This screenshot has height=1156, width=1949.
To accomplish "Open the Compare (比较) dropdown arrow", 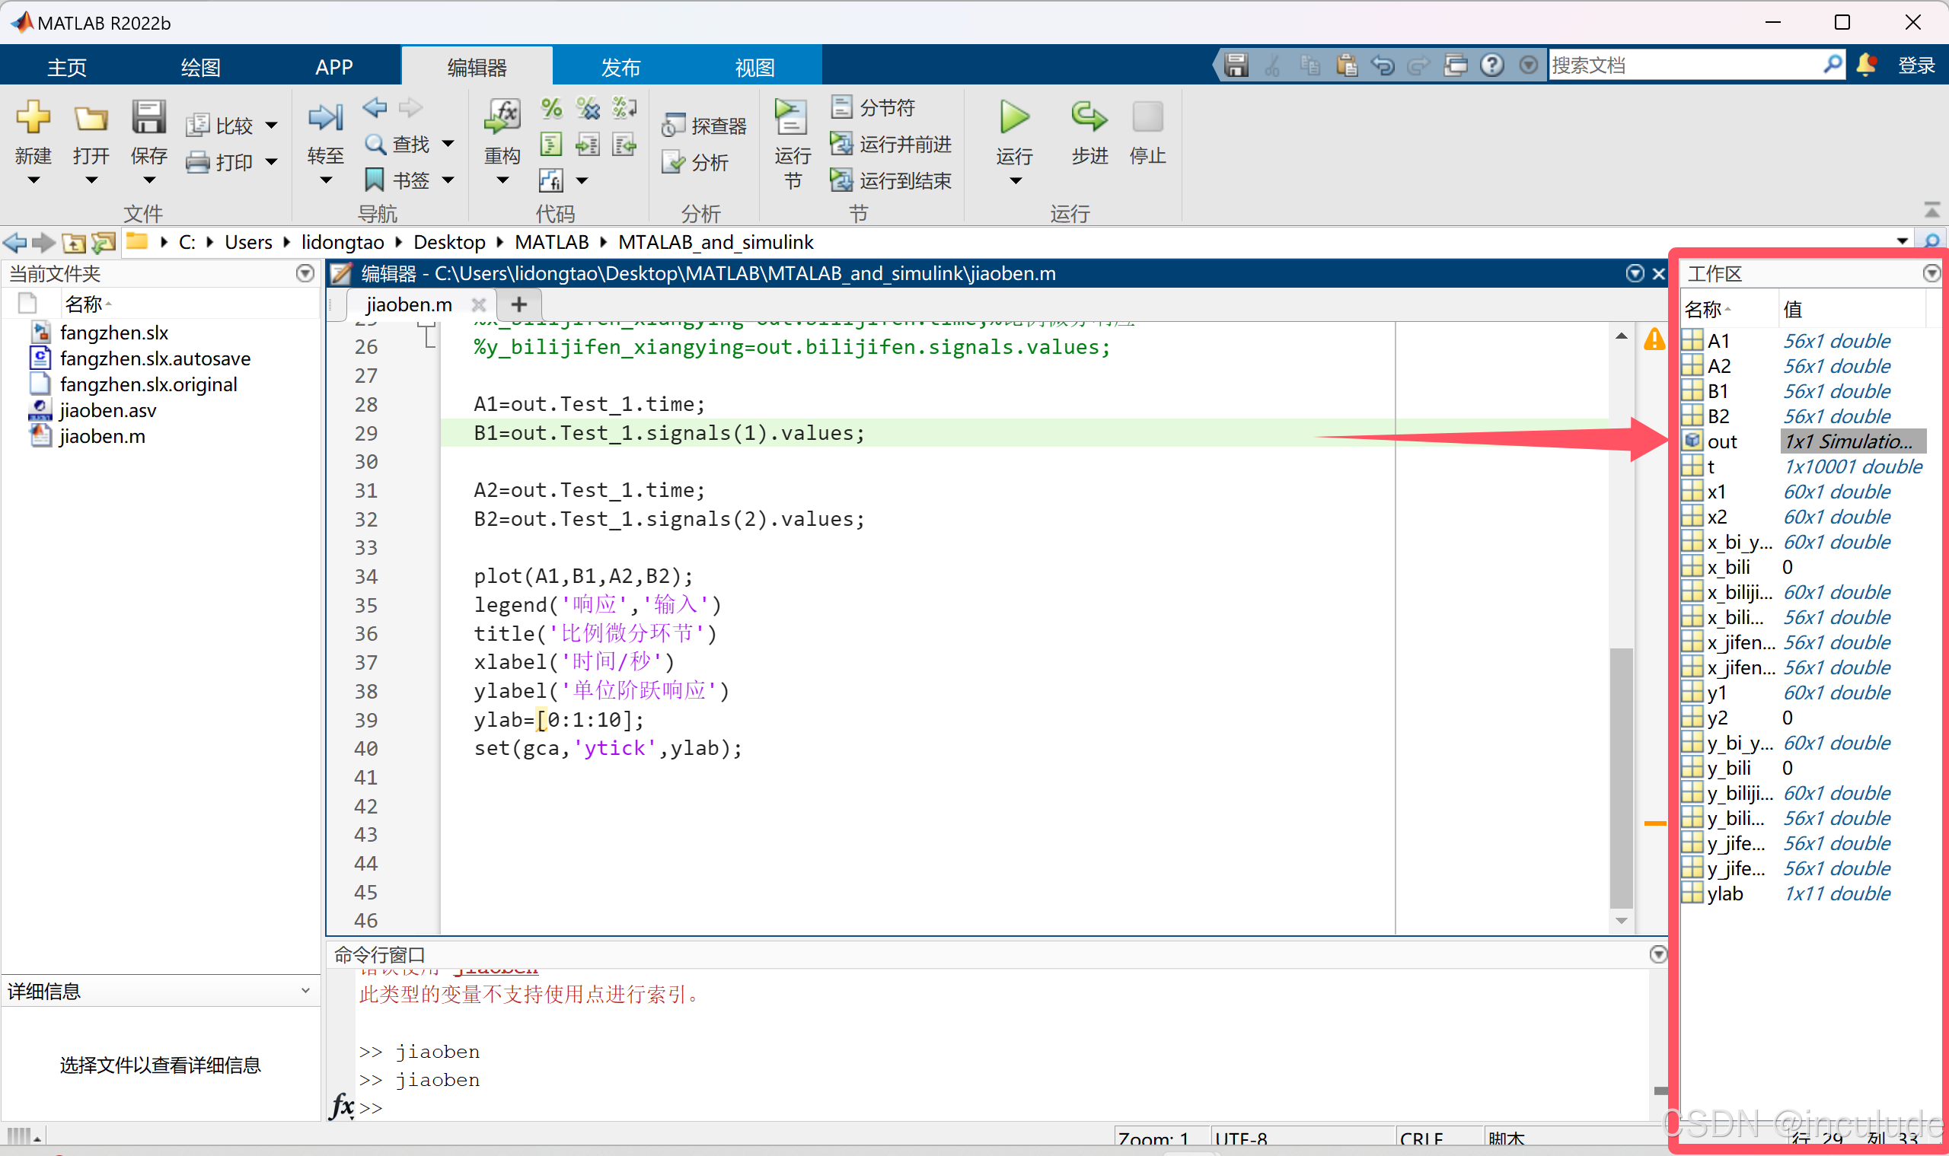I will coord(272,126).
